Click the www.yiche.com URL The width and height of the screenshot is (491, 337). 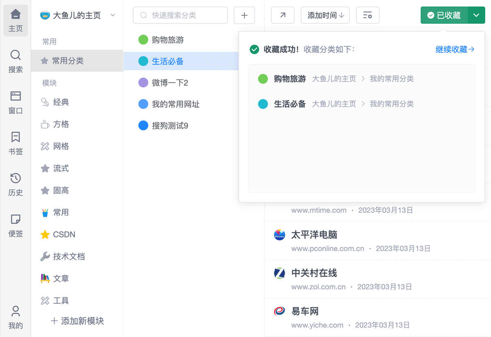coord(317,325)
